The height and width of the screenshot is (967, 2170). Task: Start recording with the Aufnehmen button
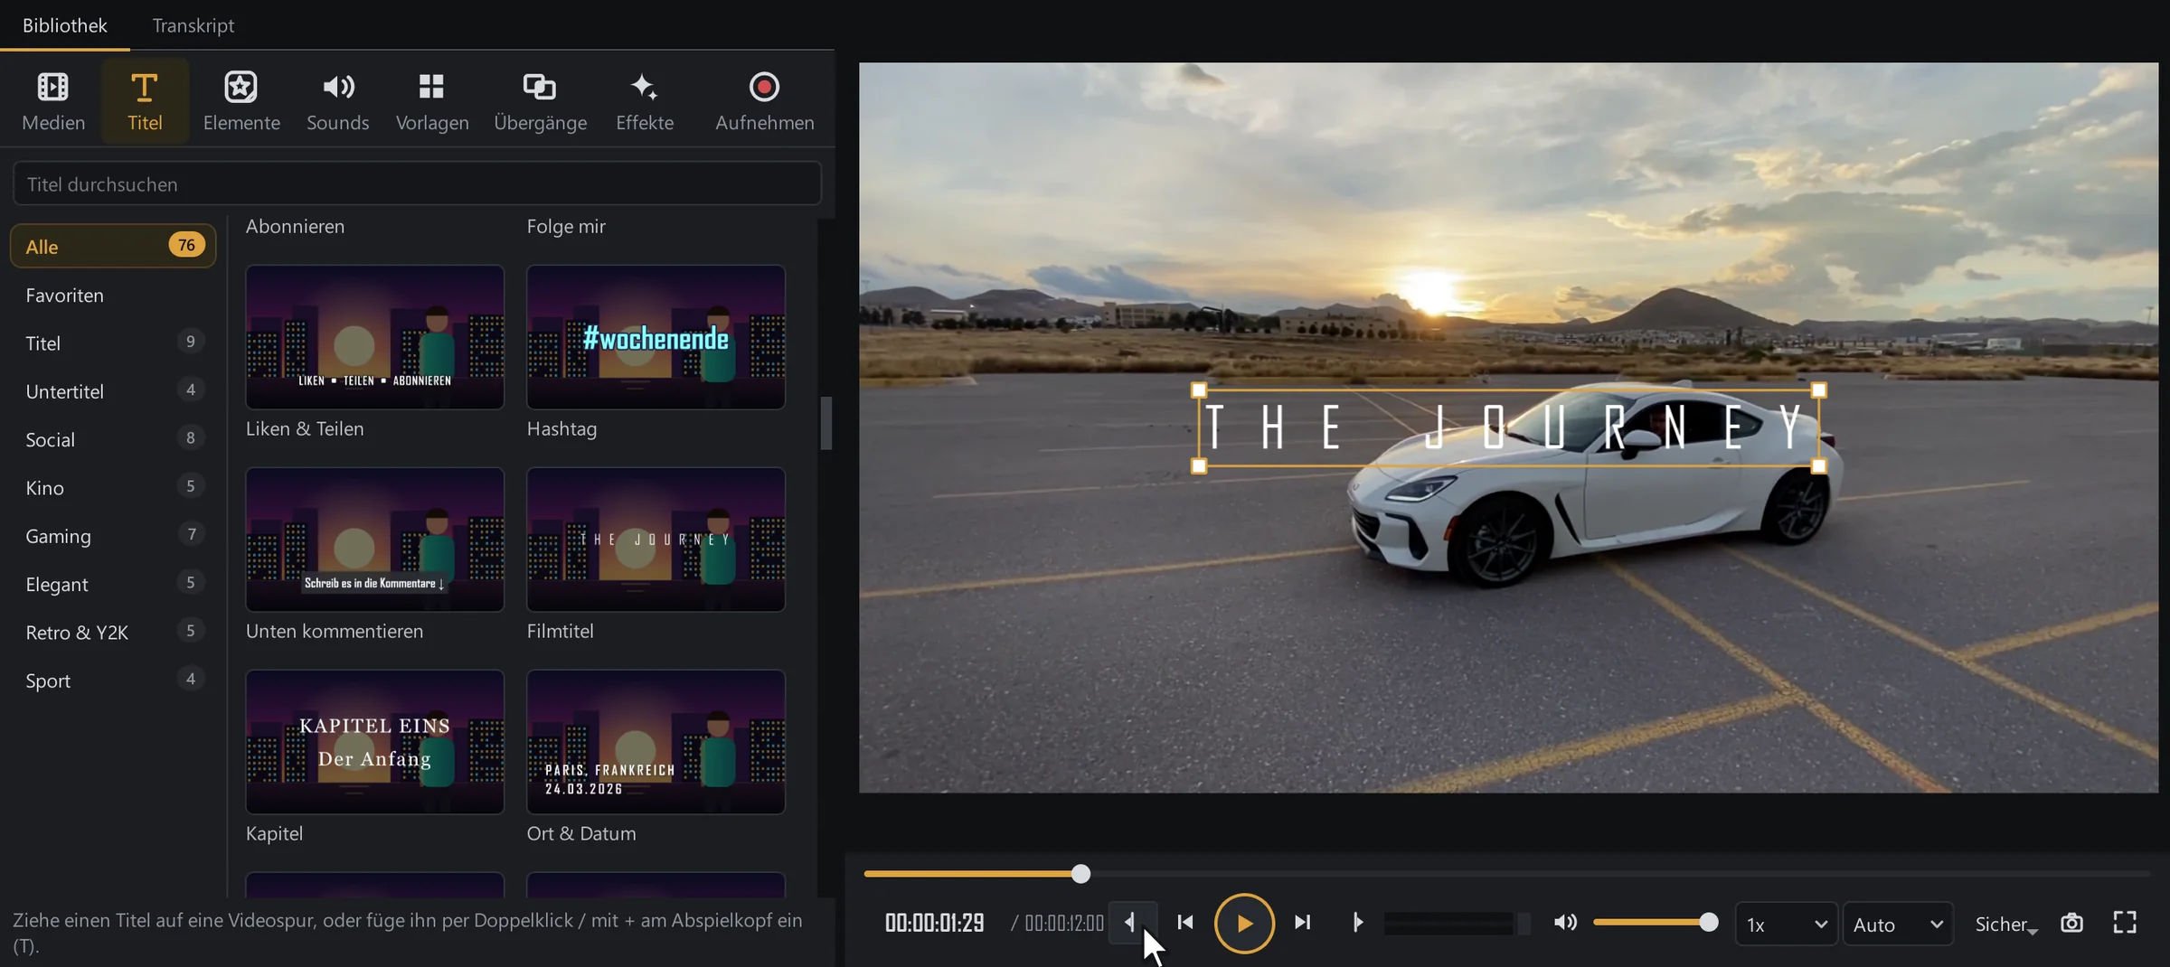coord(764,101)
